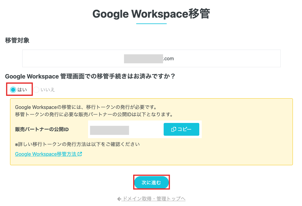The width and height of the screenshot is (302, 206).
Task: Click the ※詳しい移行トークンの発行方法 note text
Action: (77, 144)
